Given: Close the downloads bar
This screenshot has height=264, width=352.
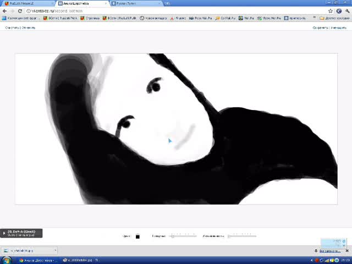Looking at the screenshot, I should pyautogui.click(x=347, y=251).
